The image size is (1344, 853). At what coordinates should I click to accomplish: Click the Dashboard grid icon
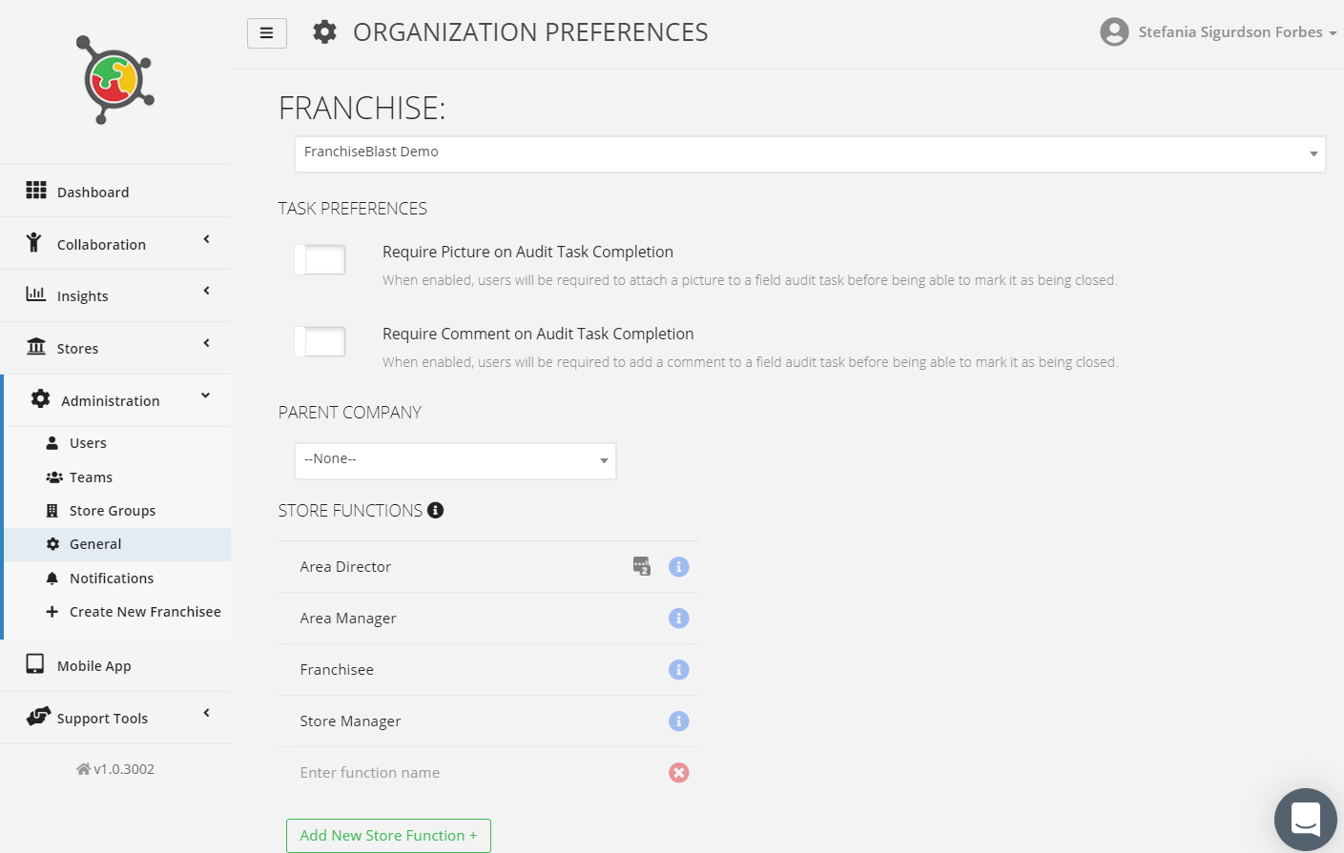pos(36,190)
